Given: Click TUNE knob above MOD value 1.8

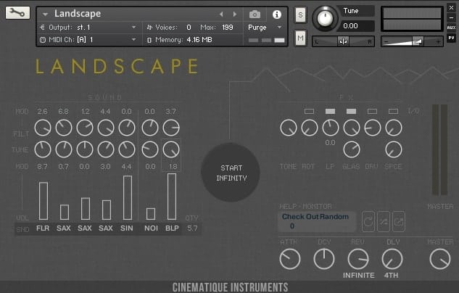Looking at the screenshot, I should (171, 149).
